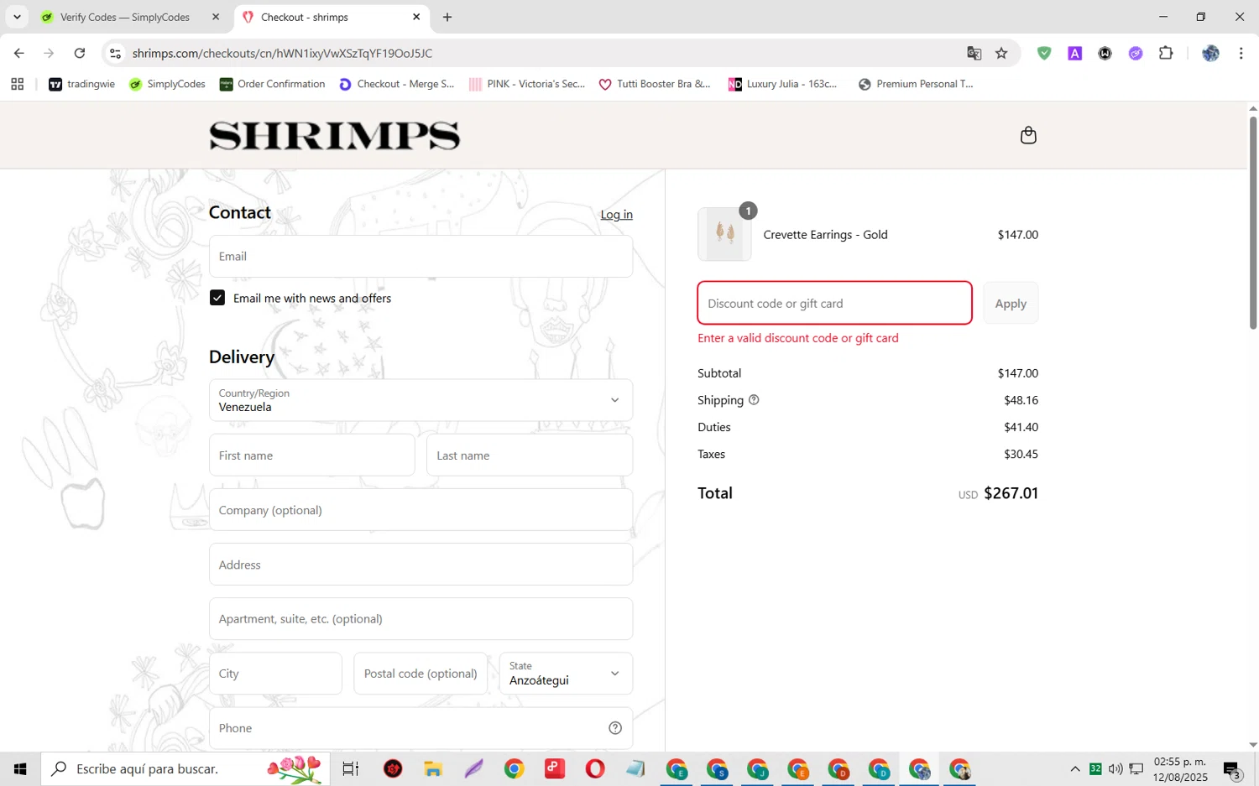Click the SHRIMPS logo
The height and width of the screenshot is (786, 1259).
[334, 135]
